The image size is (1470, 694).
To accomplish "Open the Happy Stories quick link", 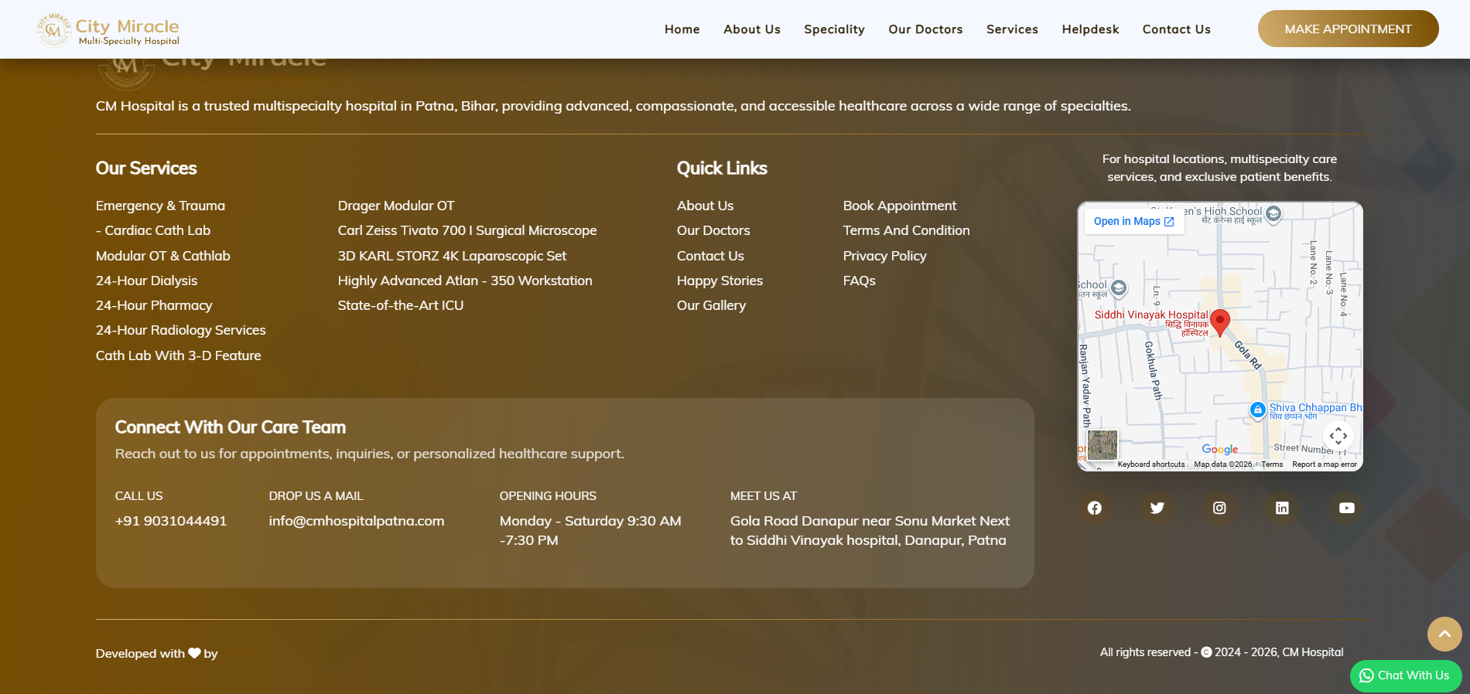I will coord(720,281).
